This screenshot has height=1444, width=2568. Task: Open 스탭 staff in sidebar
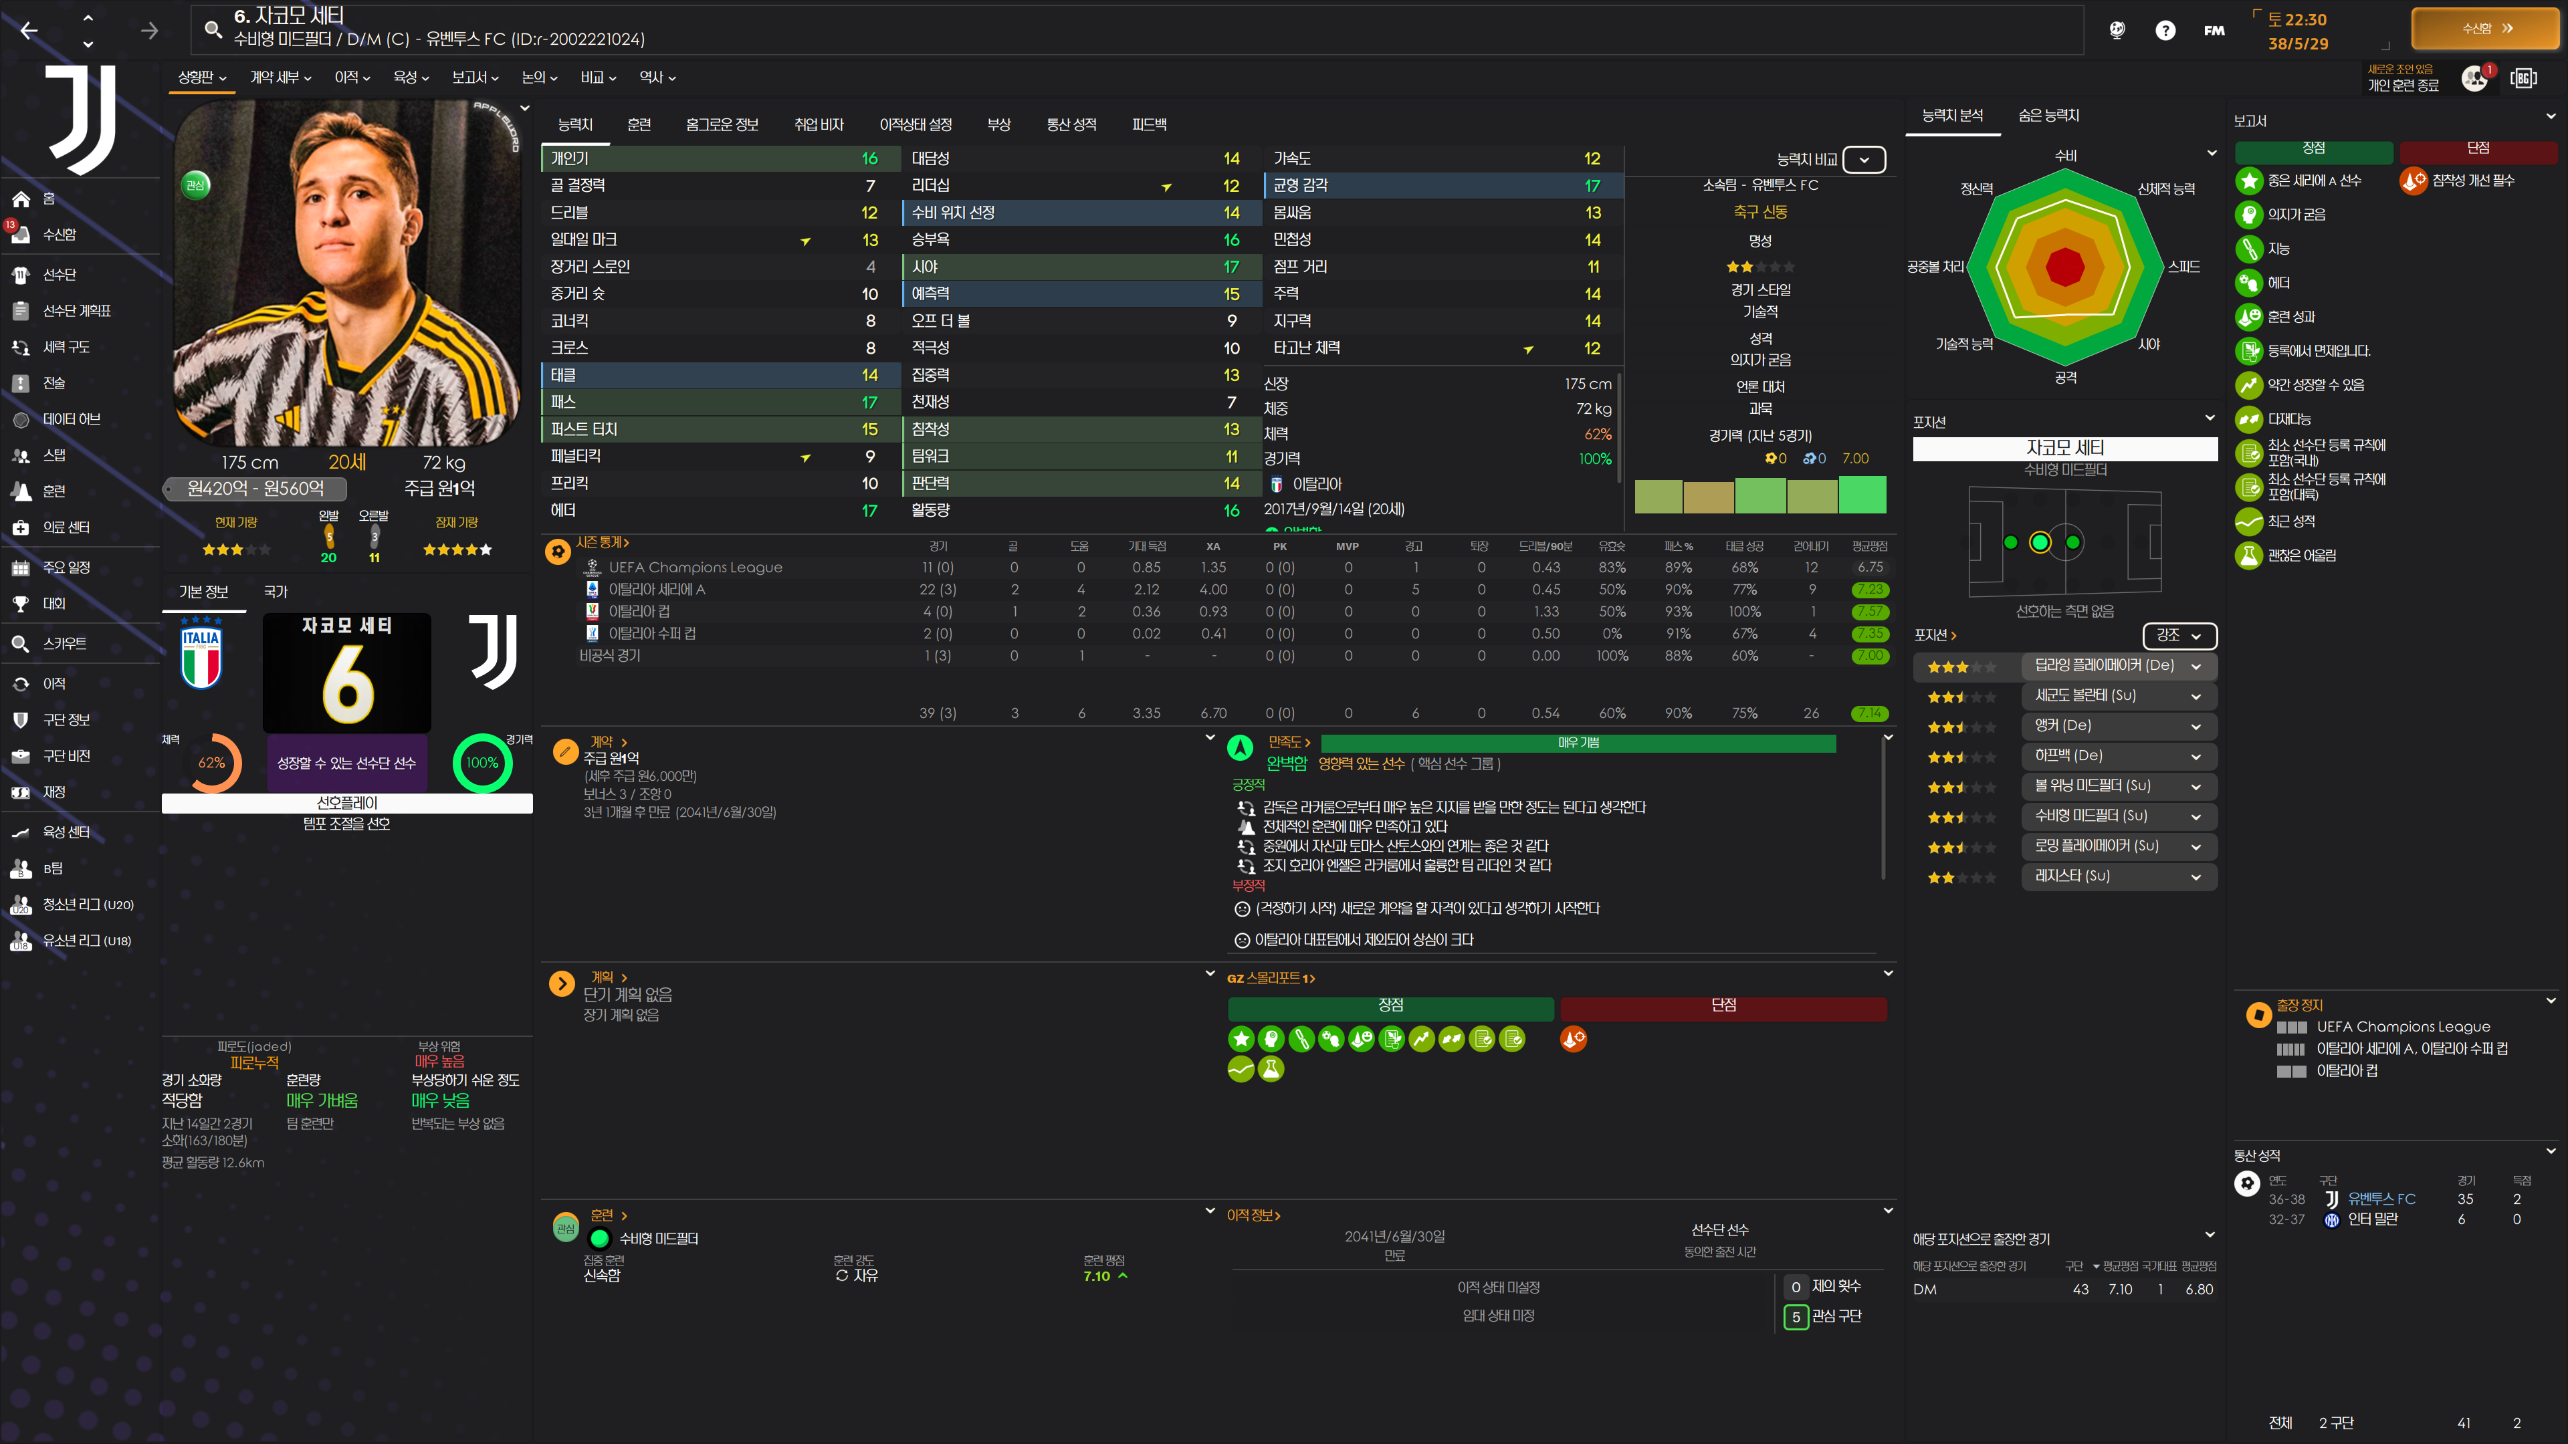[53, 455]
